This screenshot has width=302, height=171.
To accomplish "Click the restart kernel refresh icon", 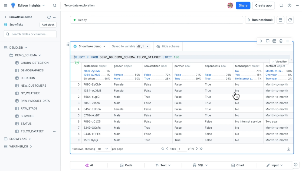I will click(x=290, y=20).
